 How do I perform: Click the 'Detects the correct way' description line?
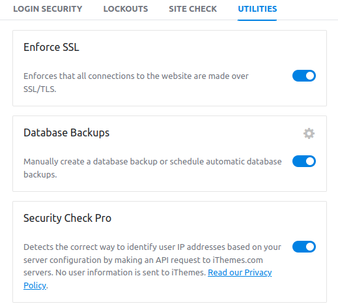pos(152,247)
